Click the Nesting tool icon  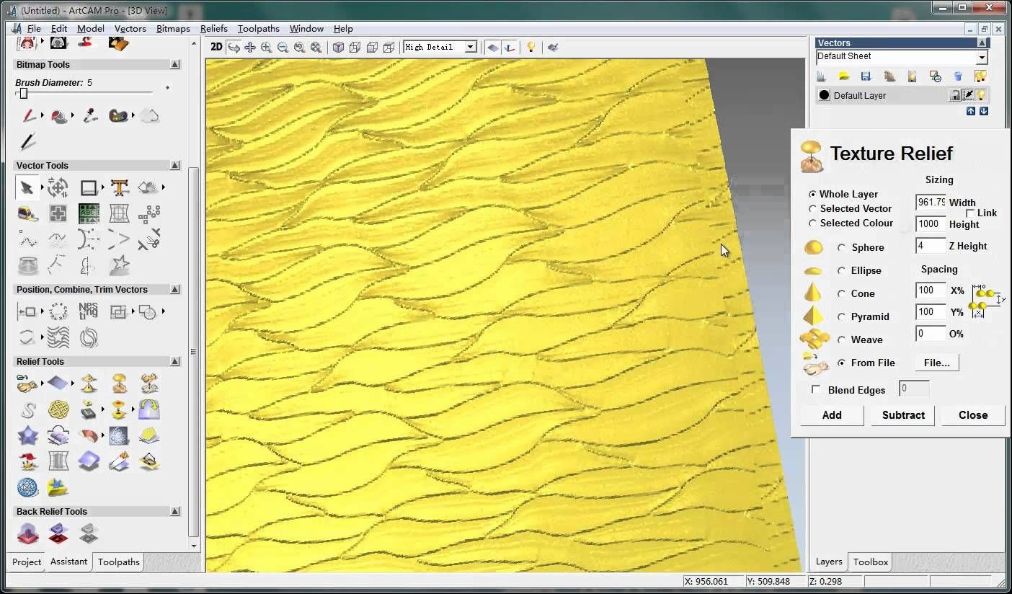point(88,311)
